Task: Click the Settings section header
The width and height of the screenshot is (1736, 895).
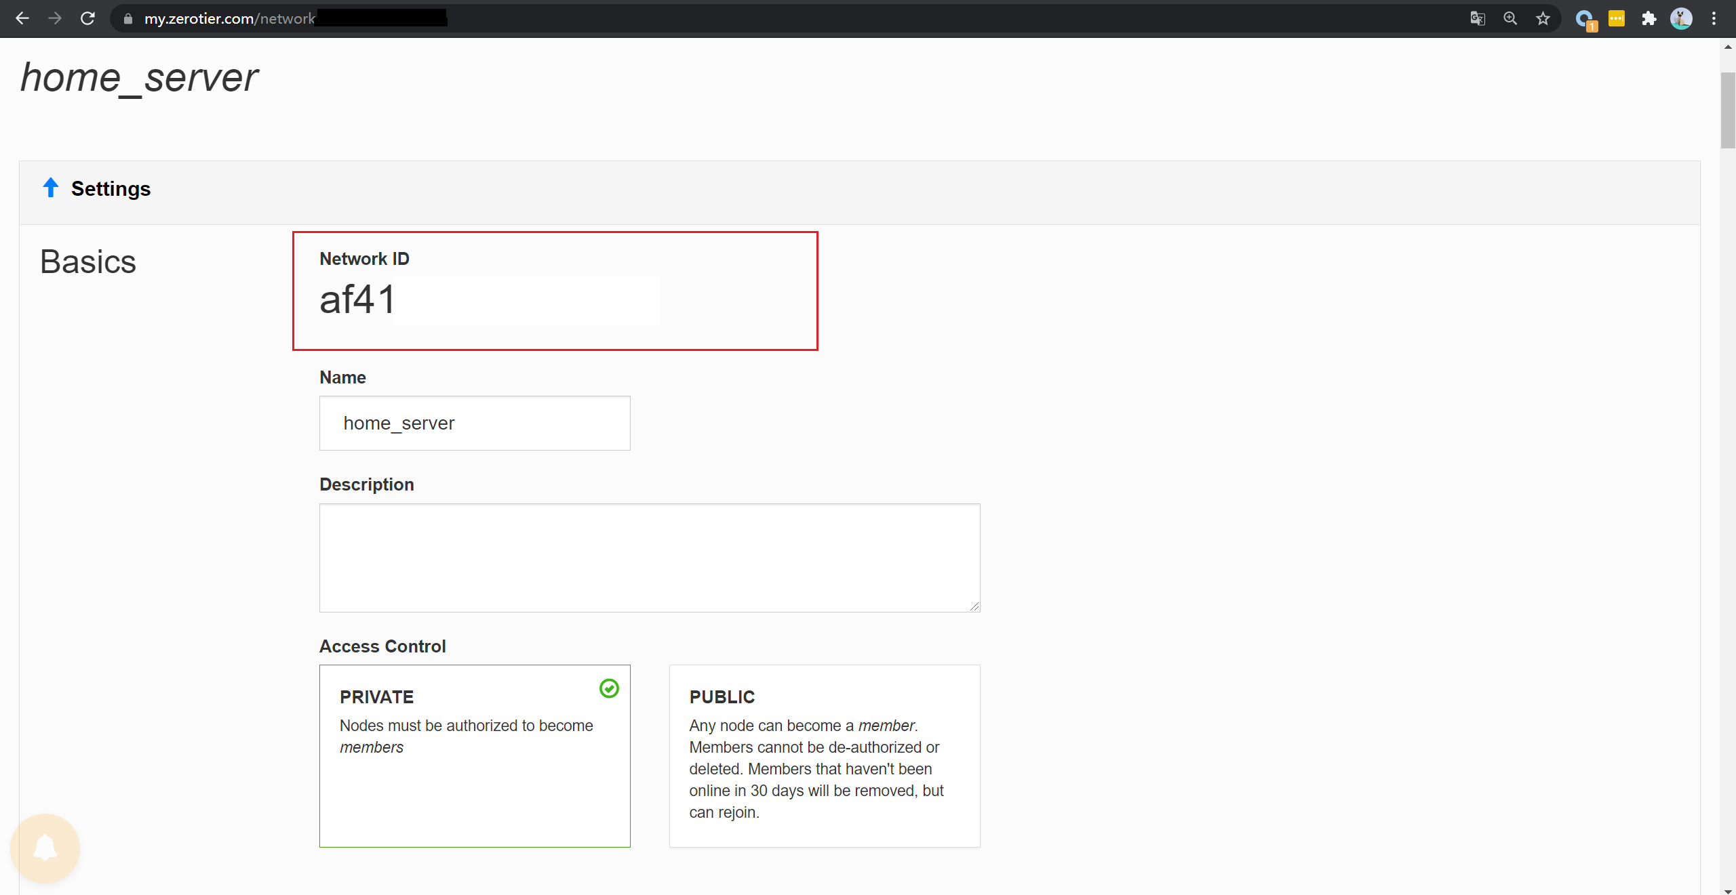Action: click(x=111, y=188)
